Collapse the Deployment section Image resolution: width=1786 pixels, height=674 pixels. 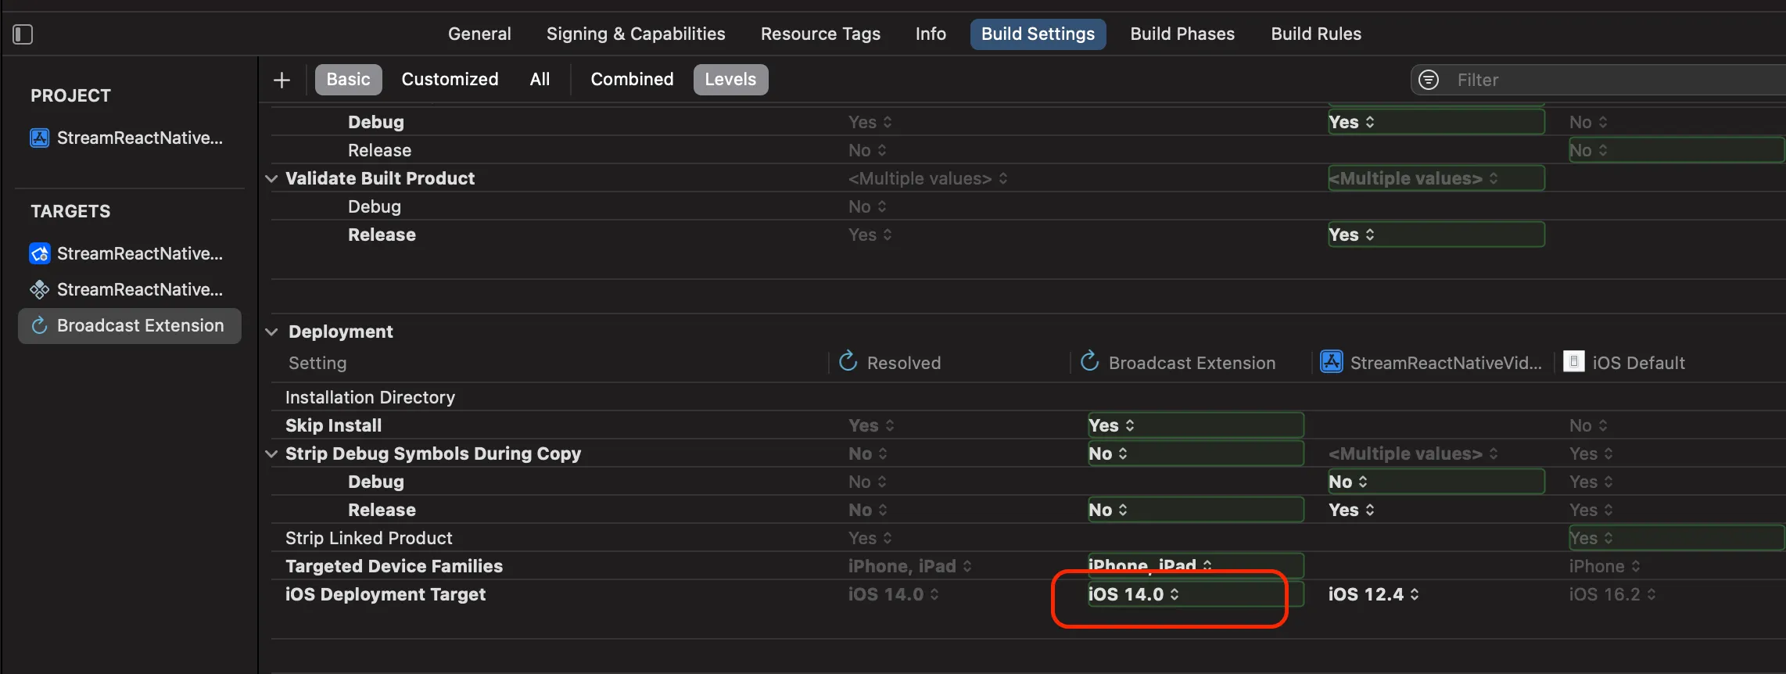271,332
